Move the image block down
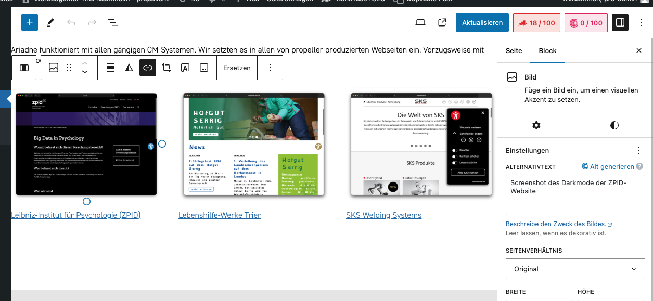 click(x=85, y=72)
